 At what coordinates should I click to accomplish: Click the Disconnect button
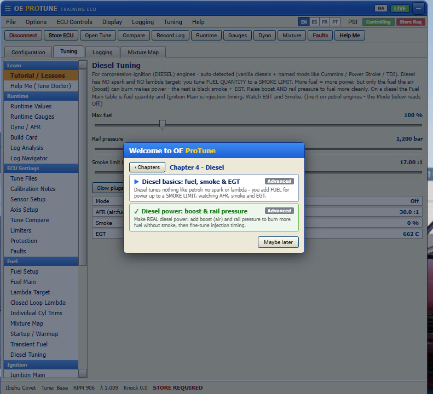tap(23, 36)
